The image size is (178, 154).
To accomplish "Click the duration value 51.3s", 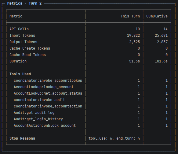I will (134, 61).
